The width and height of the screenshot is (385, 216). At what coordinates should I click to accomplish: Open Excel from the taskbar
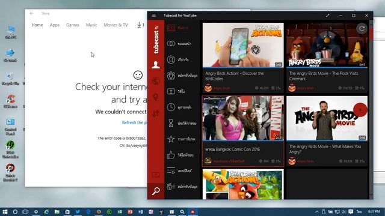tap(120, 212)
